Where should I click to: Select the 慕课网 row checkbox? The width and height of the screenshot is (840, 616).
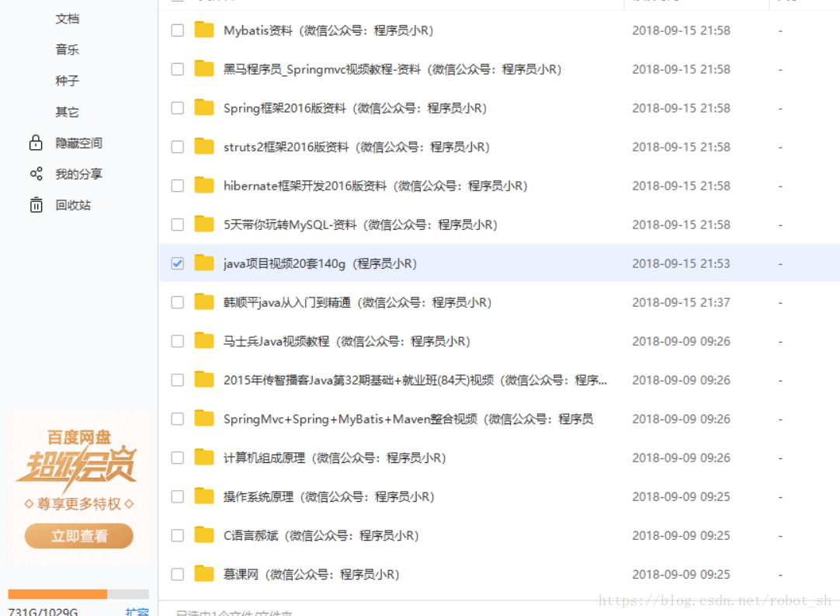tap(177, 575)
